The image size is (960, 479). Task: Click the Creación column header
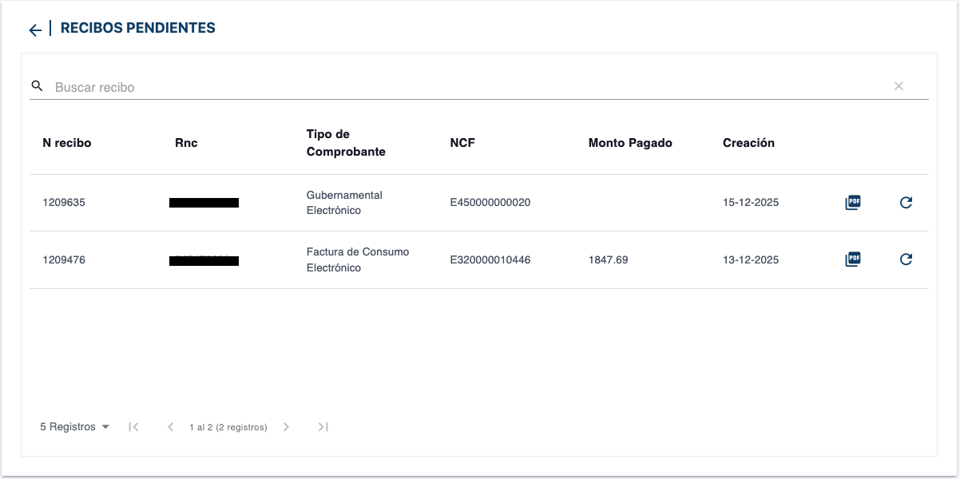coord(748,143)
